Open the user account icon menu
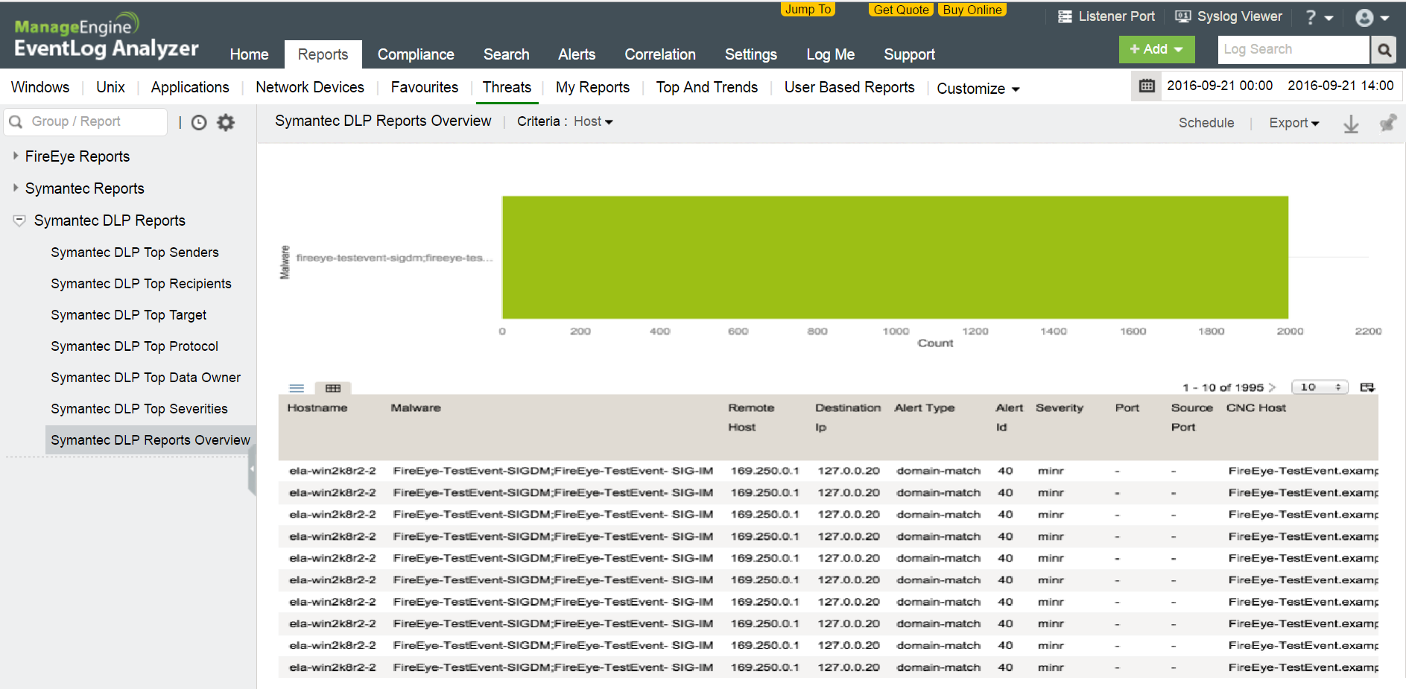The width and height of the screenshot is (1406, 689). click(x=1370, y=18)
